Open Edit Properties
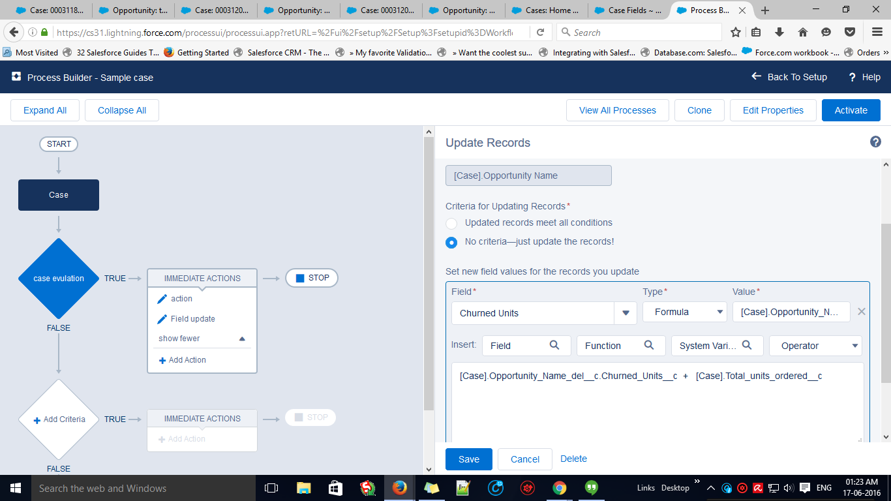 773,110
